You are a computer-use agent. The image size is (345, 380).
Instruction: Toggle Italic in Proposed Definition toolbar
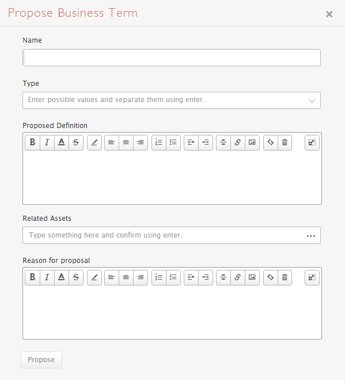click(47, 142)
